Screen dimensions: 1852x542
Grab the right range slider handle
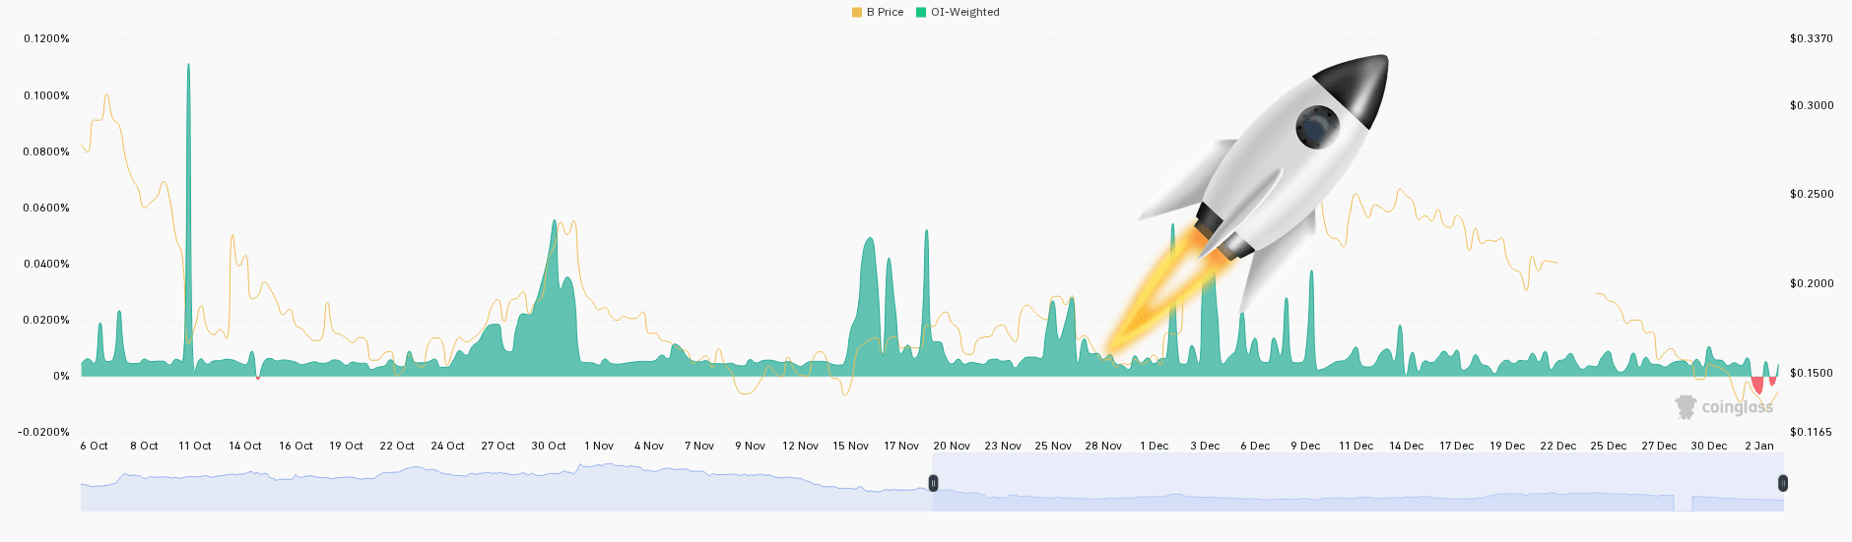tap(1782, 483)
